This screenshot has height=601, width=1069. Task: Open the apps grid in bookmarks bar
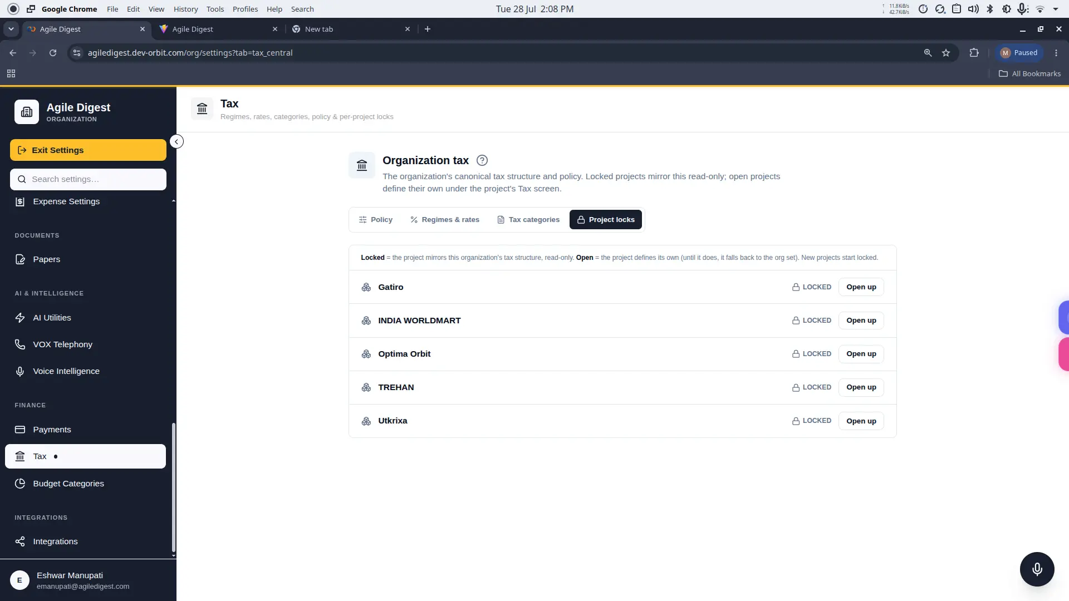click(11, 73)
